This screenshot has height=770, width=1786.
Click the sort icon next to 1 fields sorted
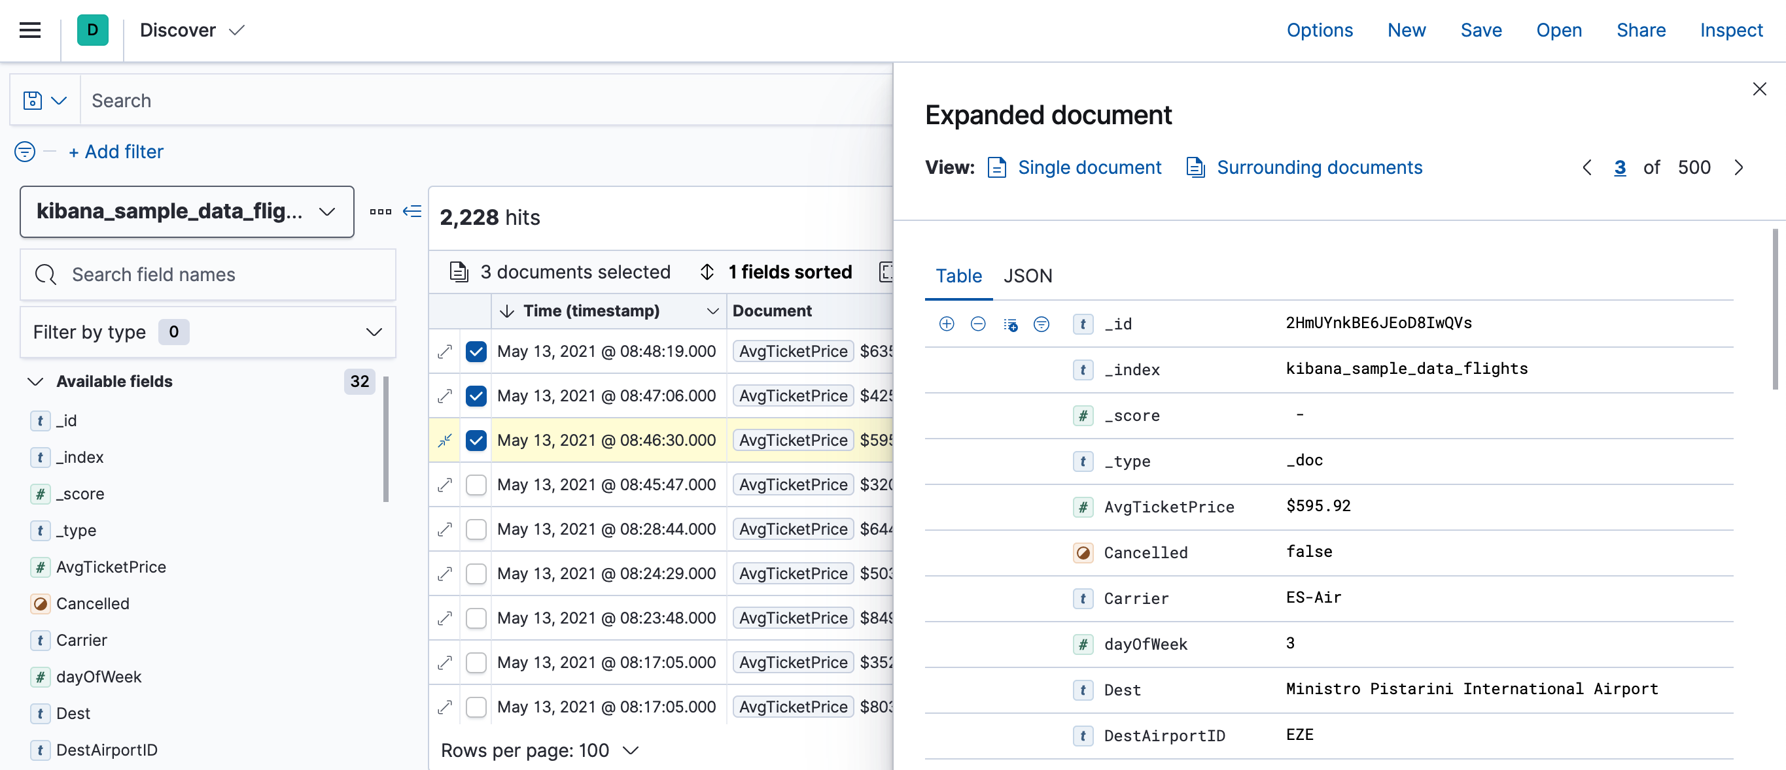[707, 271]
